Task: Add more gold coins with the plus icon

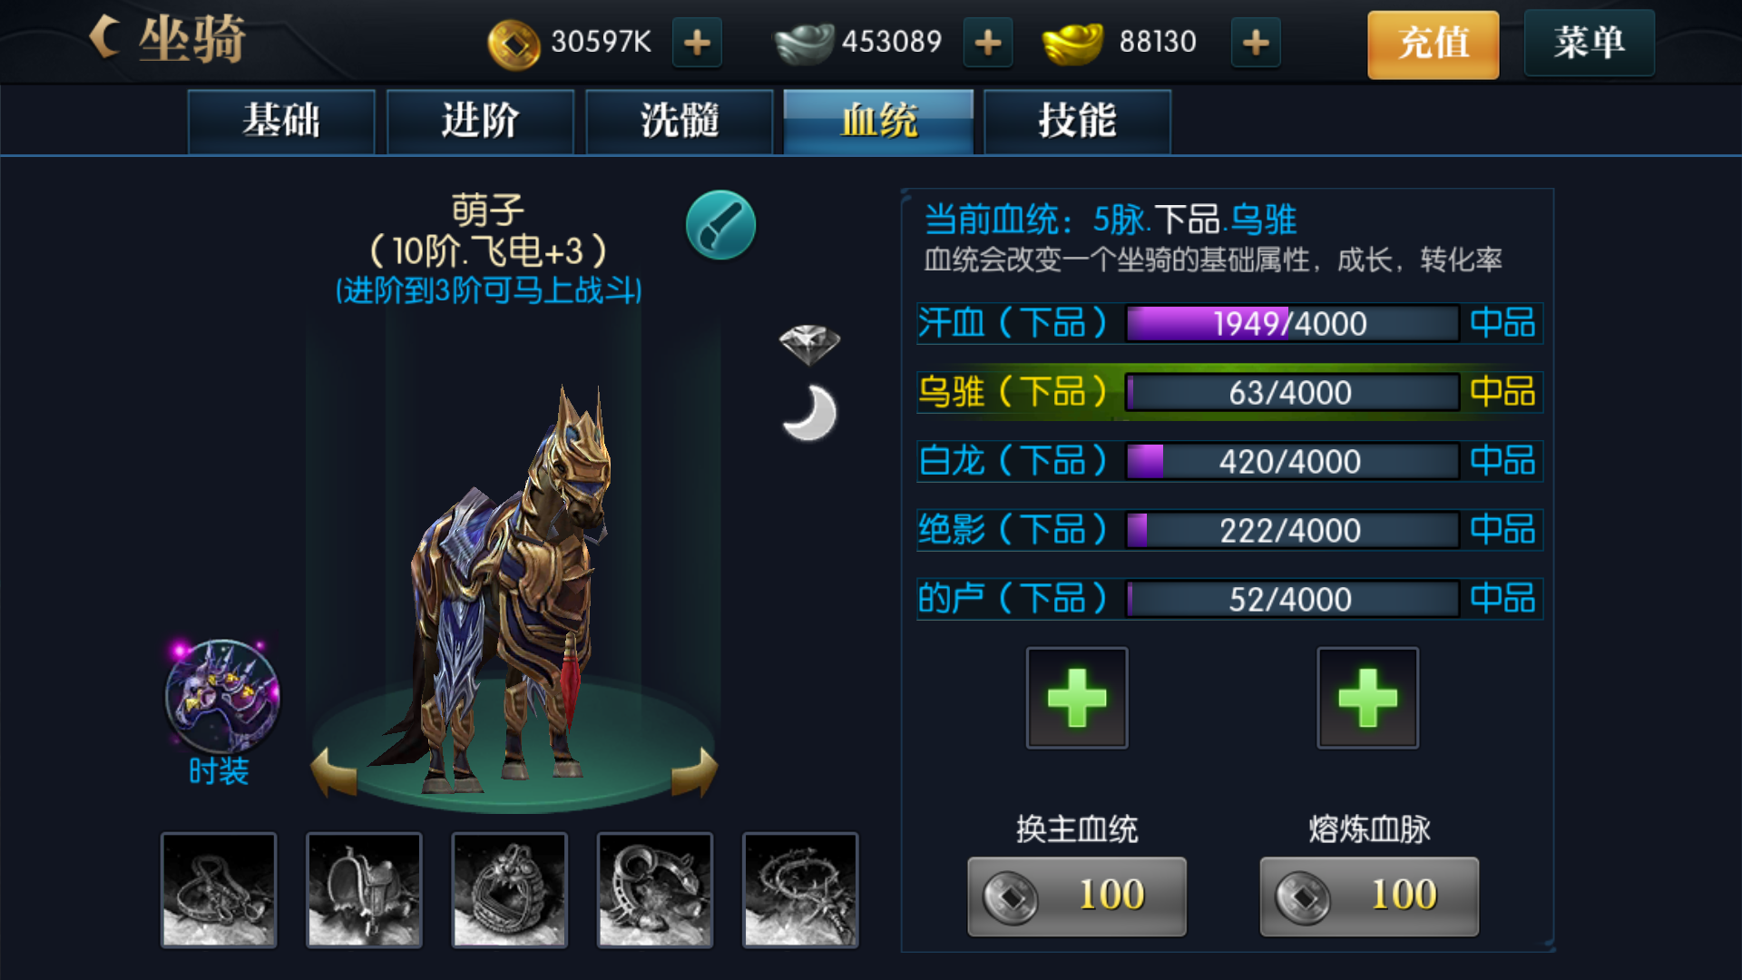Action: [x=697, y=43]
